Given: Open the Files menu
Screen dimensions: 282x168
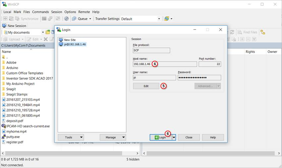Looking at the screenshot, I should point(27,12).
